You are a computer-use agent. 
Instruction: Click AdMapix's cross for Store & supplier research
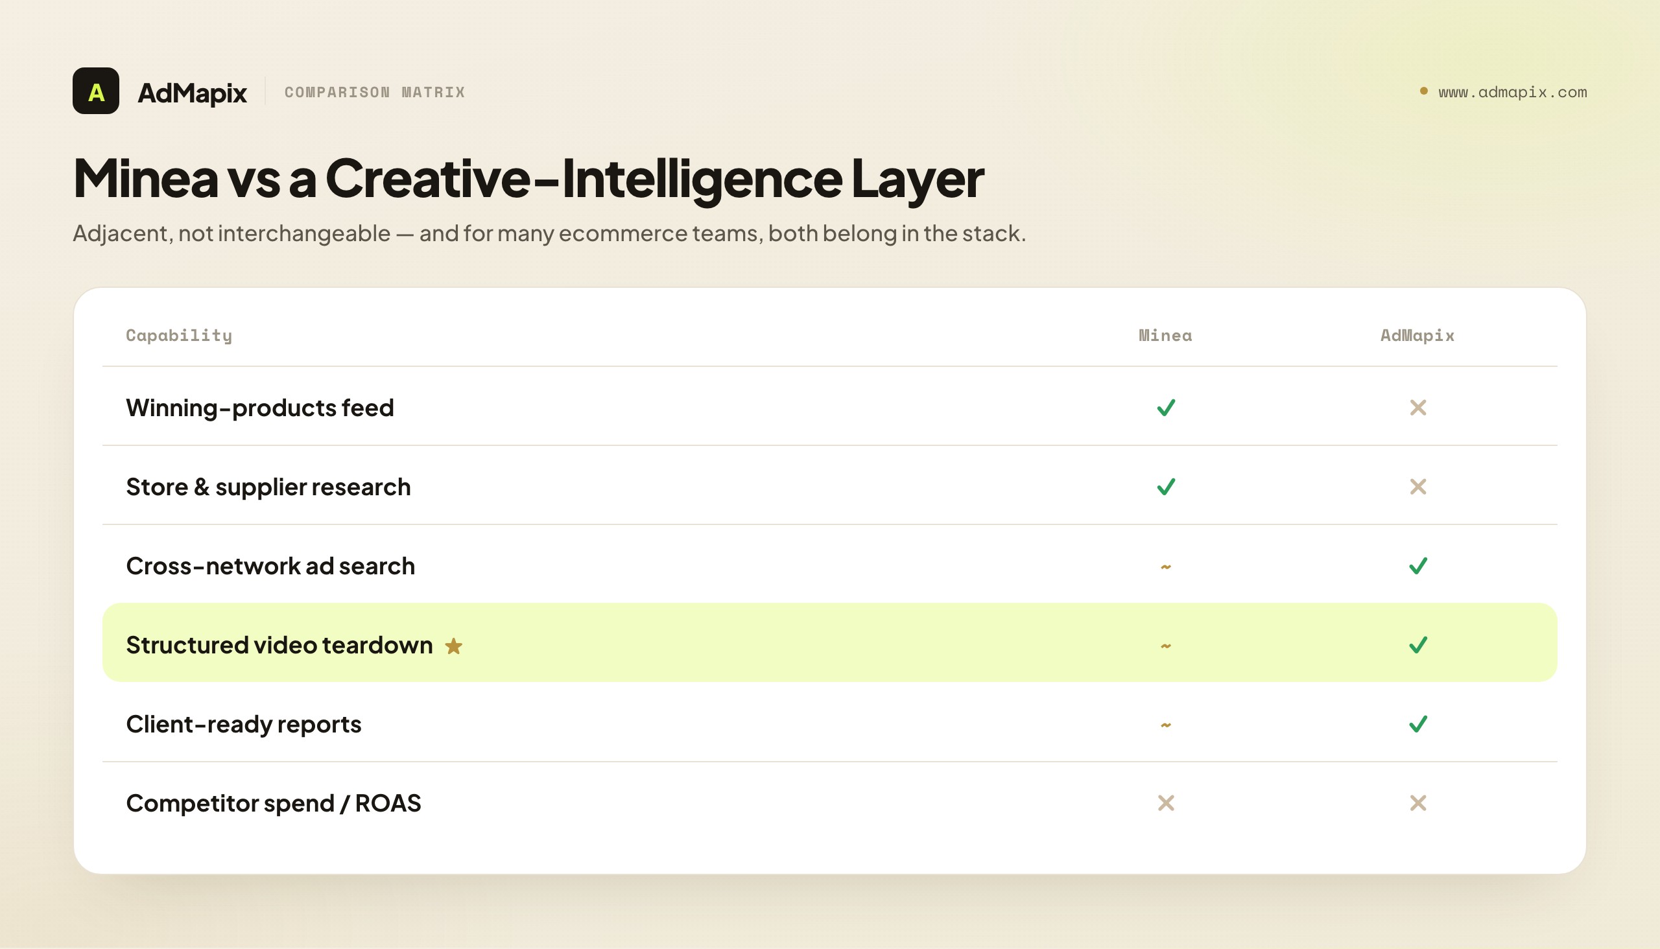coord(1418,487)
